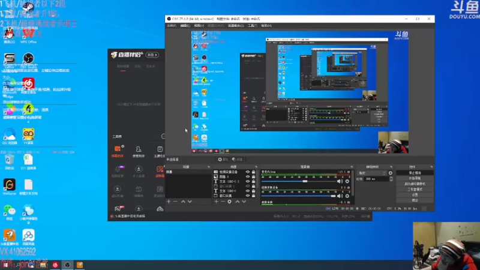Viewport: 480px width, 270px height.
Task: Open OBS 视图(V) menu
Action: coord(199,26)
